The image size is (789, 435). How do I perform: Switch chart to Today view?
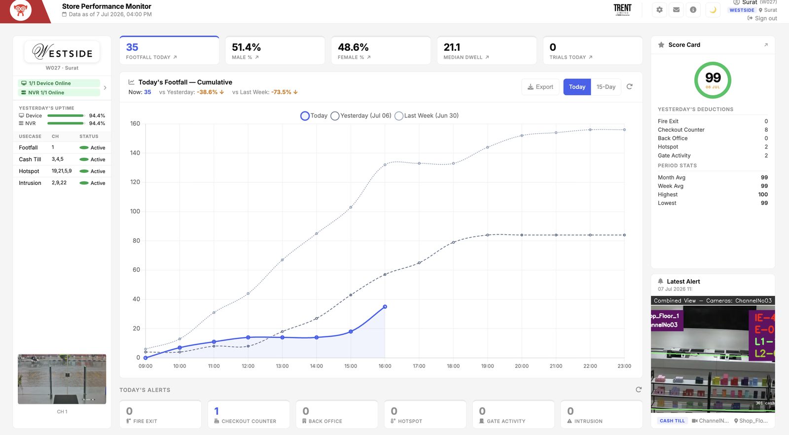577,87
